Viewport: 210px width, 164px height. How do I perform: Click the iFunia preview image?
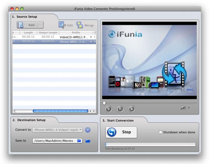[x=149, y=60]
